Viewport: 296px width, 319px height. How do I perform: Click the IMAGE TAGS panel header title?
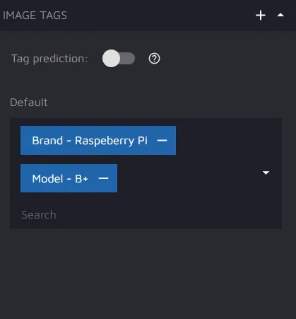pos(35,16)
